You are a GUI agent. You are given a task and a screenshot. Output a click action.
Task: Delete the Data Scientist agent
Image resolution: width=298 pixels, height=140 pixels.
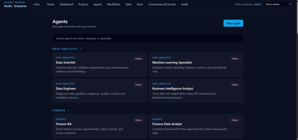[x=138, y=58]
